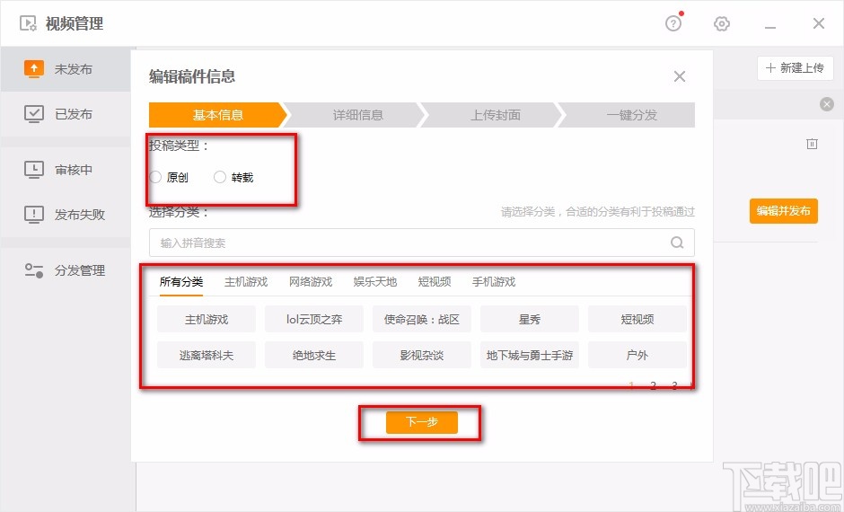Screen dimensions: 844x512
Task: Select the 转载 radio button
Action: tap(220, 177)
